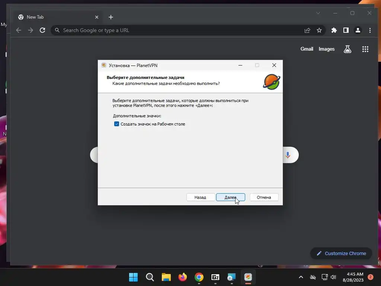Start voice search with the microphone
Image resolution: width=381 pixels, height=286 pixels.
click(288, 155)
